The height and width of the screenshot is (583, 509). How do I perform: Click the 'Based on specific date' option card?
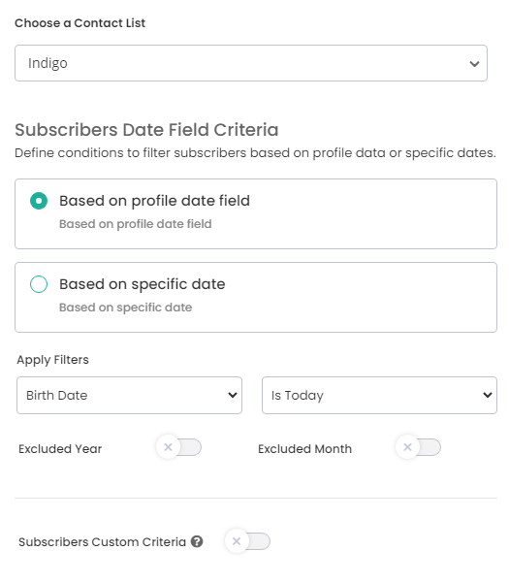pos(256,297)
